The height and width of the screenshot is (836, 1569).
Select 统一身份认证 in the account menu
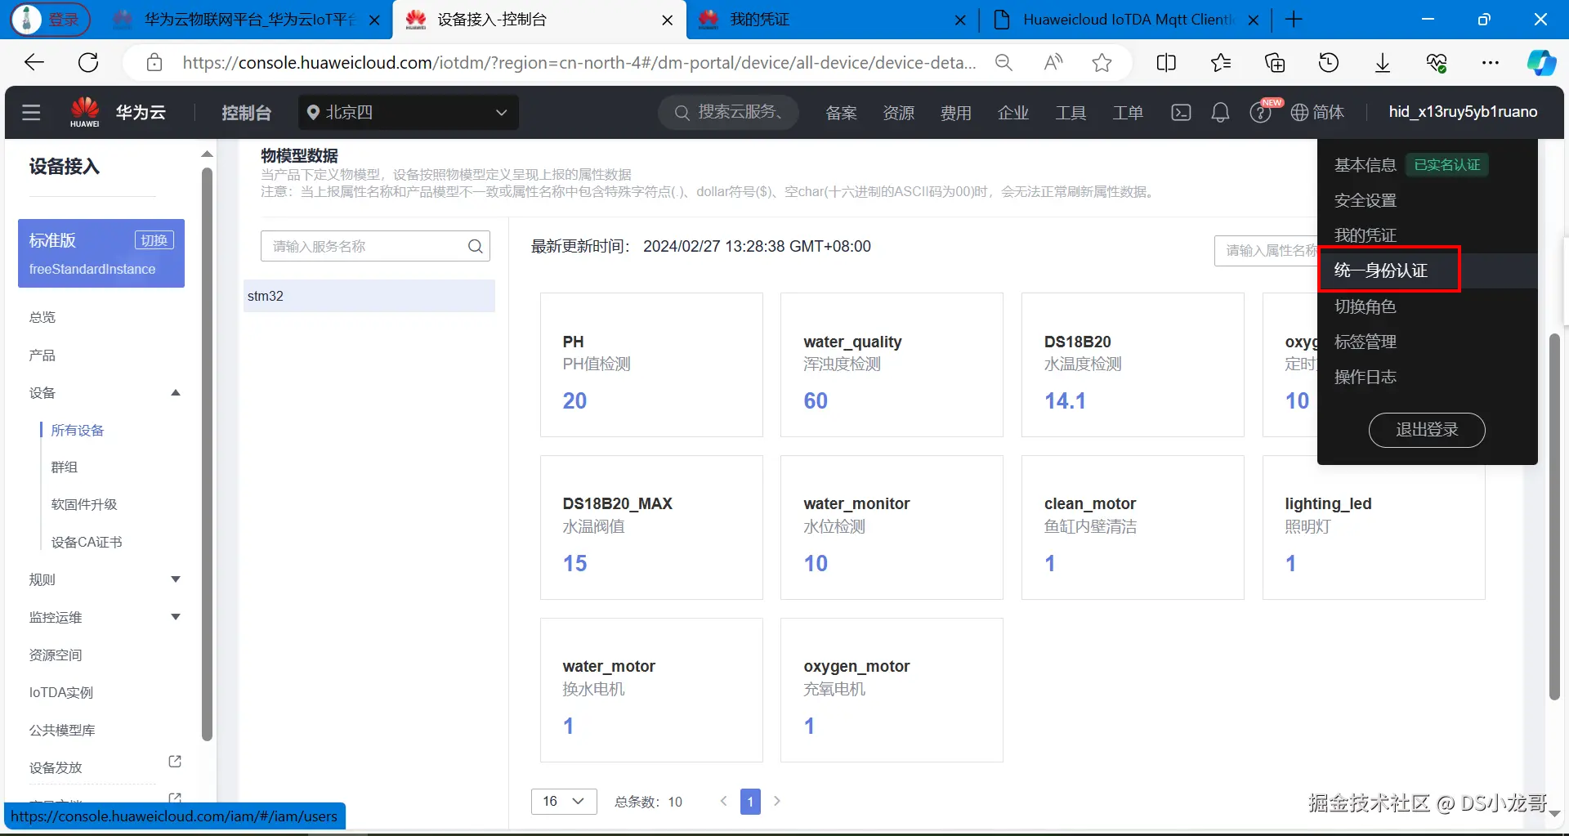(1381, 270)
